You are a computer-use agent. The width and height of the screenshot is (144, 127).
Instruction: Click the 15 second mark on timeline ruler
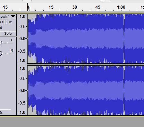coord(51,7)
